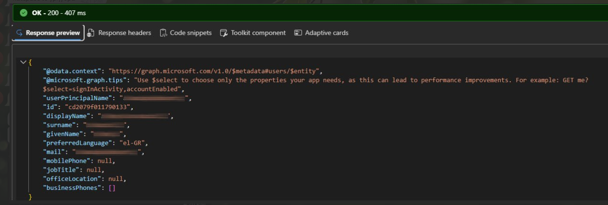608x205 pixels.
Task: Click the "OK - 200 - 407 ms" status text
Action: tap(59, 13)
